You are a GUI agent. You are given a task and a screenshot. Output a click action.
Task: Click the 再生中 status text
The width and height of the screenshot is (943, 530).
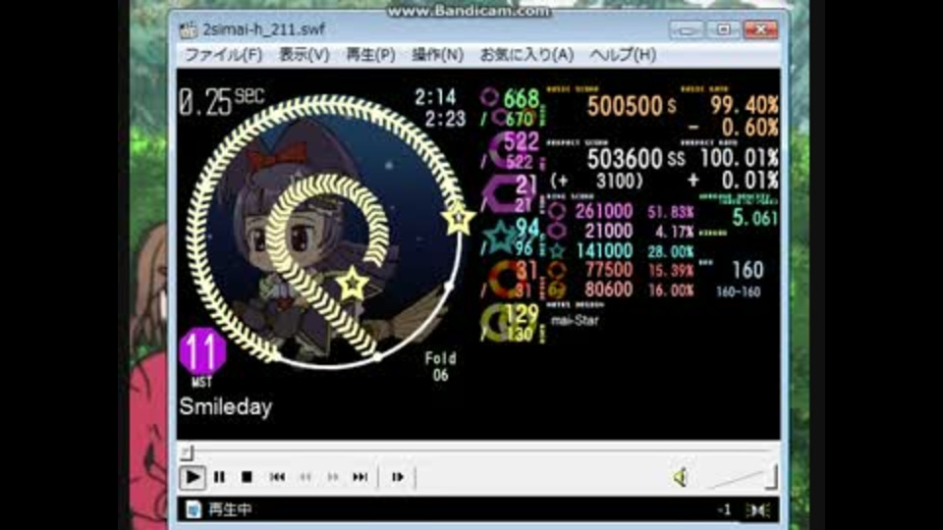(x=230, y=509)
